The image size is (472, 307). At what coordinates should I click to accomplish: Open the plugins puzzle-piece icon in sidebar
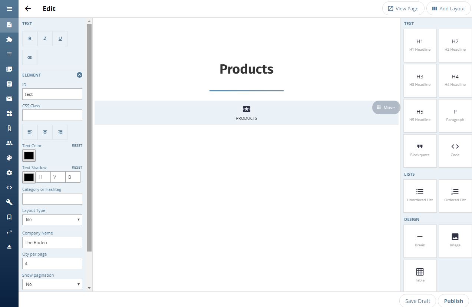(x=9, y=40)
